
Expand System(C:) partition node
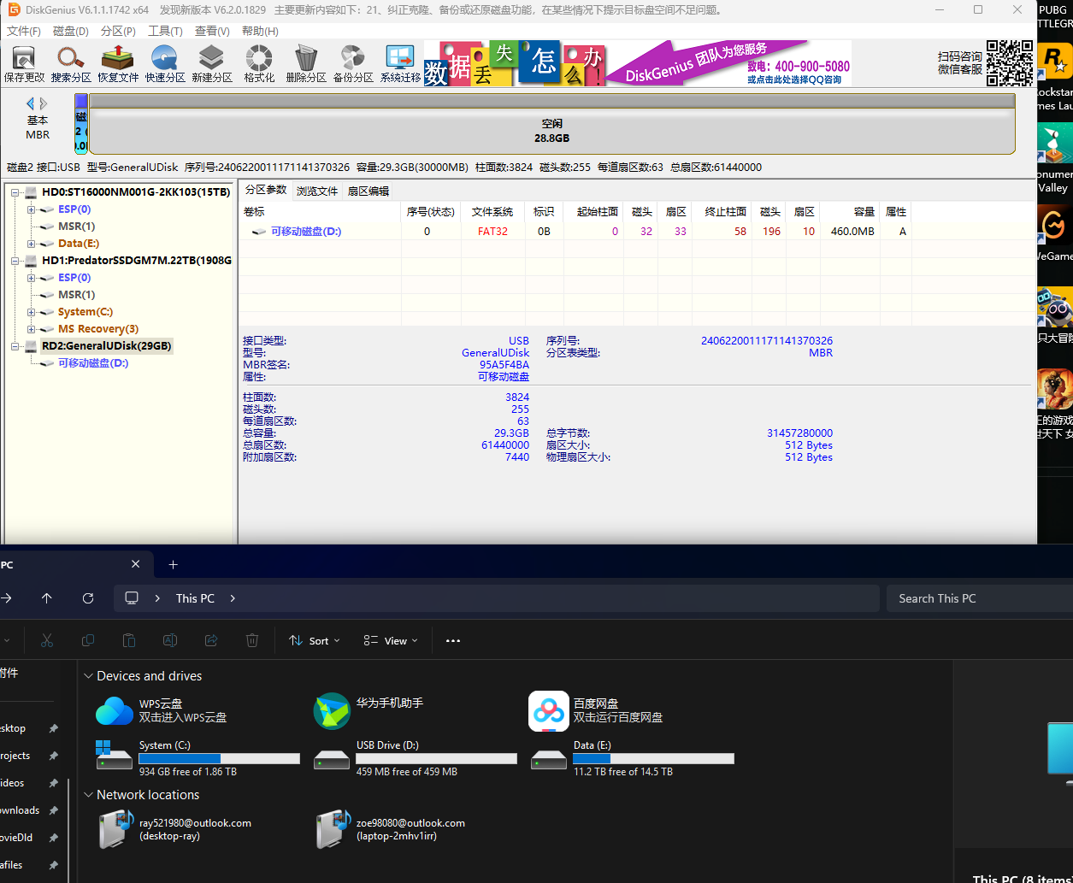tap(31, 312)
